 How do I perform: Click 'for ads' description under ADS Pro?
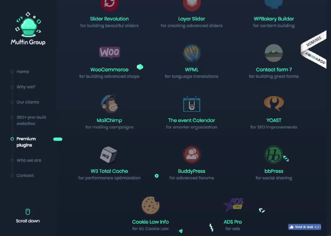233,229
